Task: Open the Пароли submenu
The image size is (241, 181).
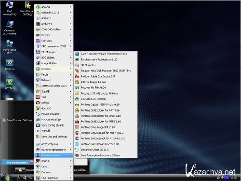Action: coord(54,161)
